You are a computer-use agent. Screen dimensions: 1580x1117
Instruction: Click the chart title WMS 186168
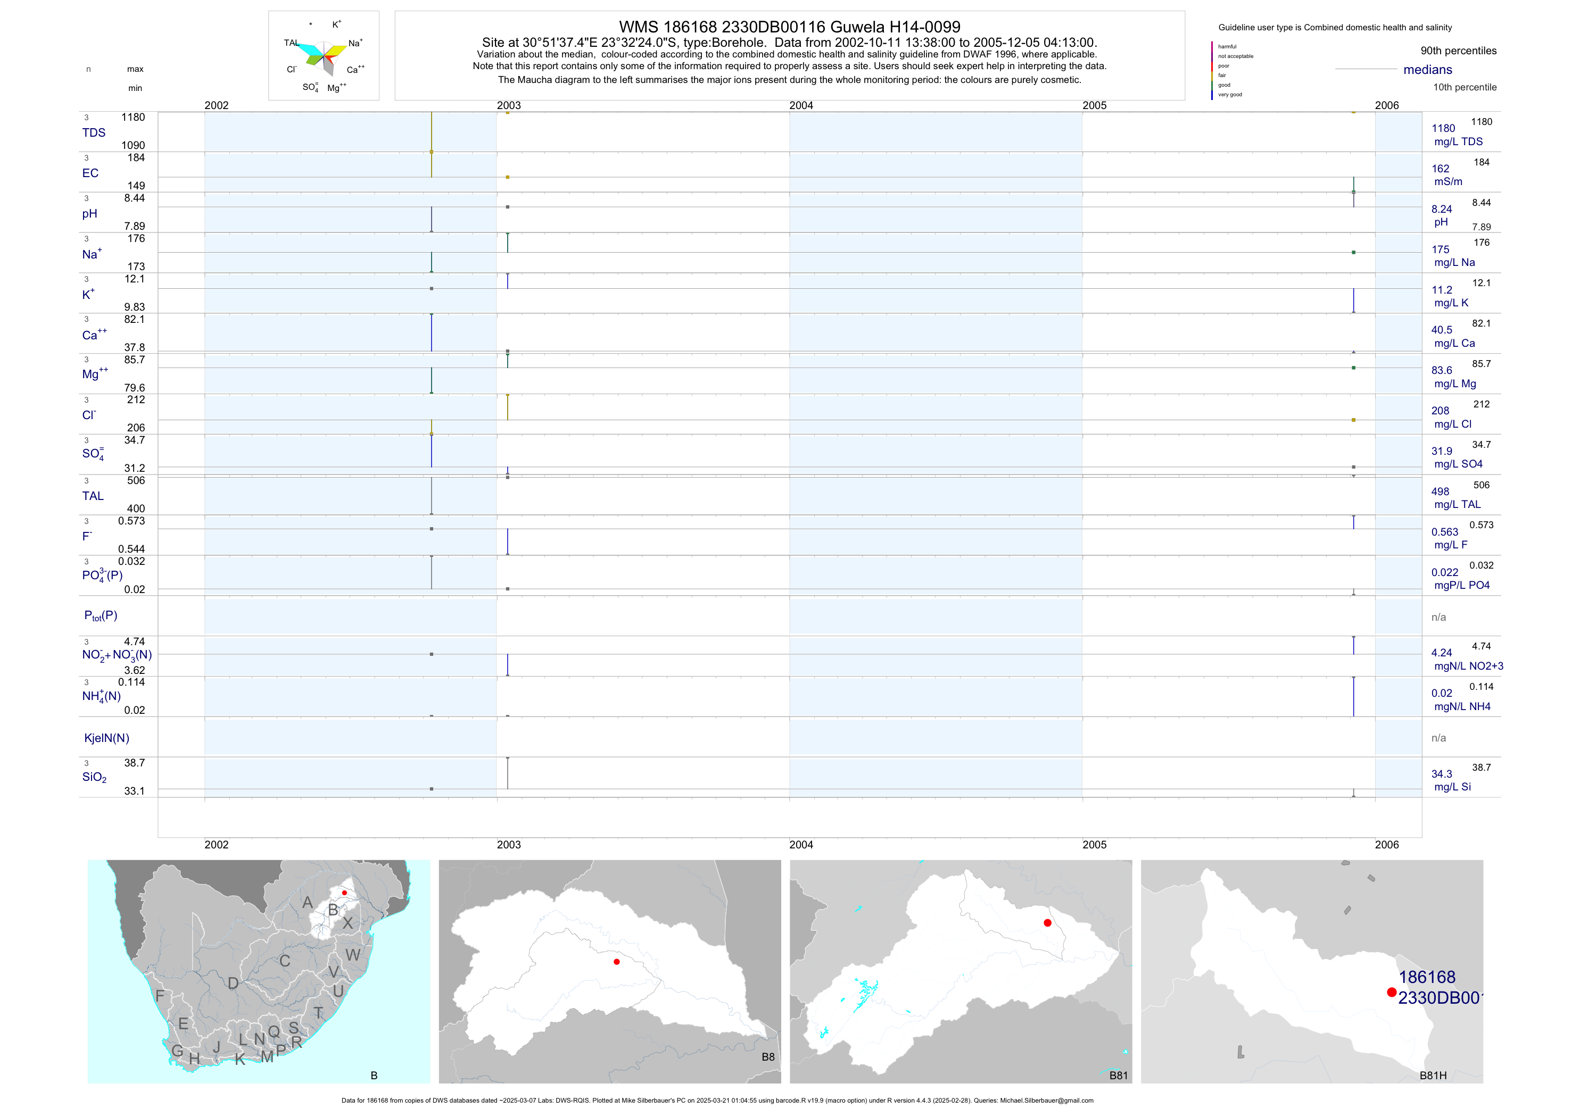click(x=789, y=27)
